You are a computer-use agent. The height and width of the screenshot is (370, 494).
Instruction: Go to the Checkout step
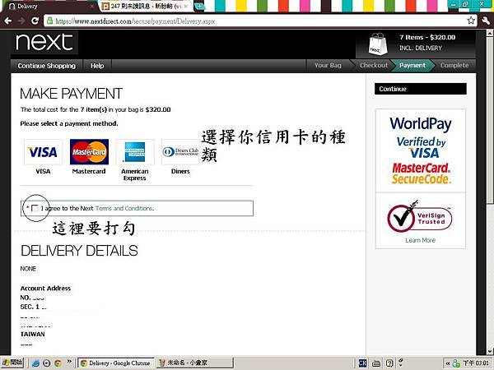point(374,66)
